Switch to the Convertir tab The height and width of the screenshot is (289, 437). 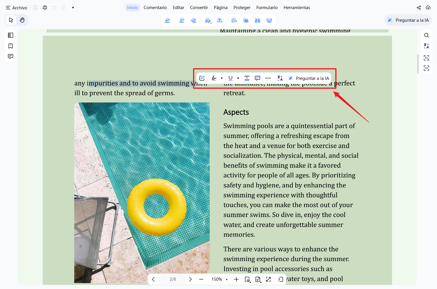(x=199, y=8)
